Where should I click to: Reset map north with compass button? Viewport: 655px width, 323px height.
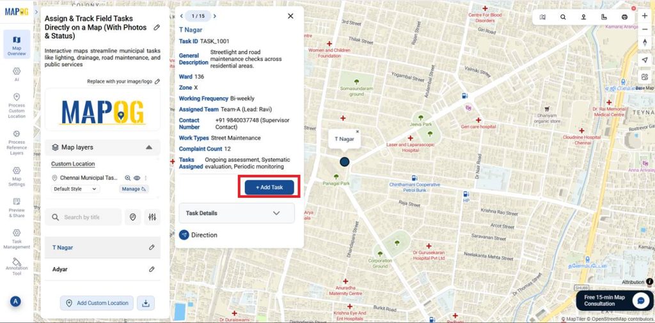(645, 43)
